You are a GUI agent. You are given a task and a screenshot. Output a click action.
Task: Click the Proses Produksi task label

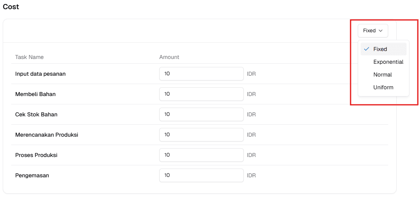point(36,155)
